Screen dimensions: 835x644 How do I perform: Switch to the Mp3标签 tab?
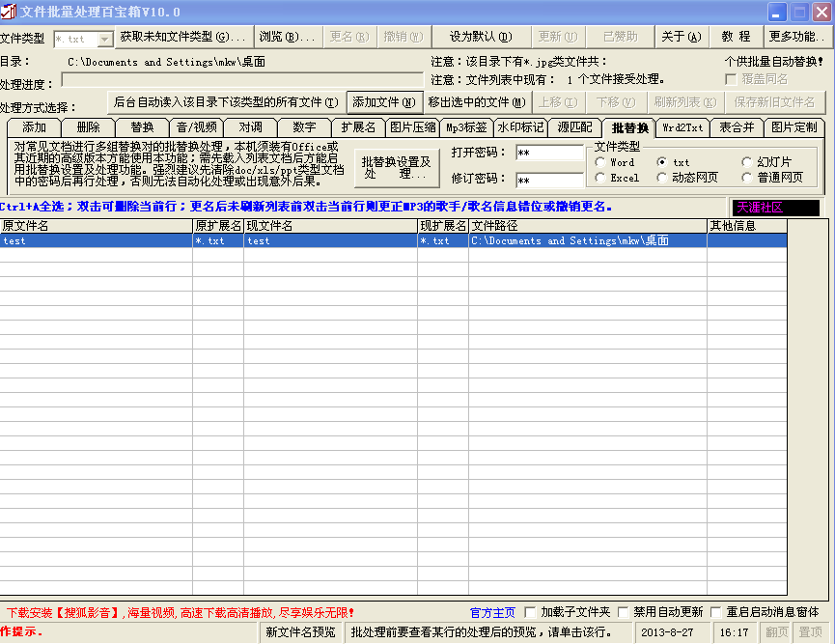point(466,127)
